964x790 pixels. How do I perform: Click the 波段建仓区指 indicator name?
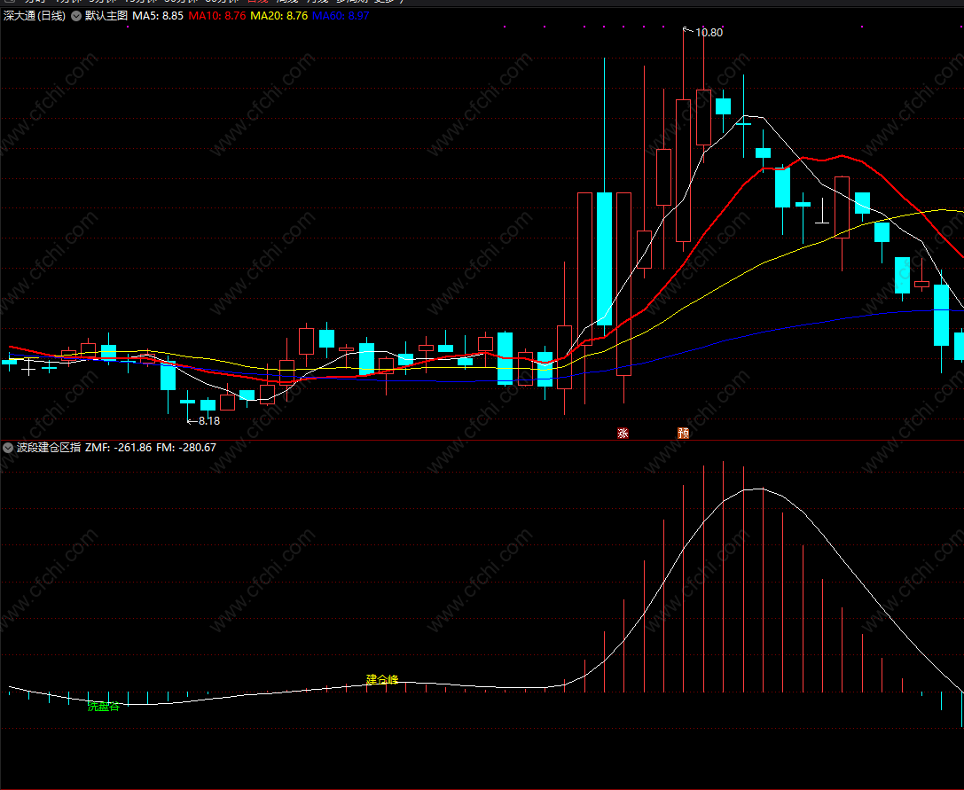coord(49,448)
